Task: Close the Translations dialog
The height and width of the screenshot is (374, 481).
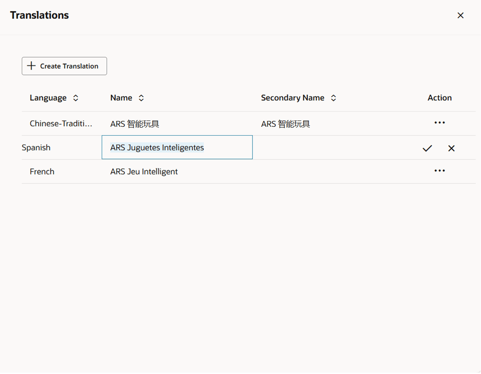Action: pos(460,16)
